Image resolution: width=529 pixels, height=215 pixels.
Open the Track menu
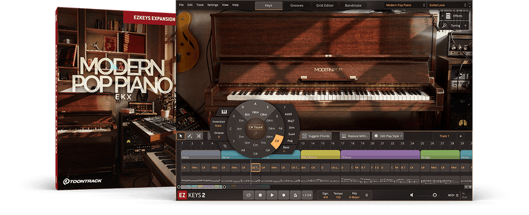(200, 5)
